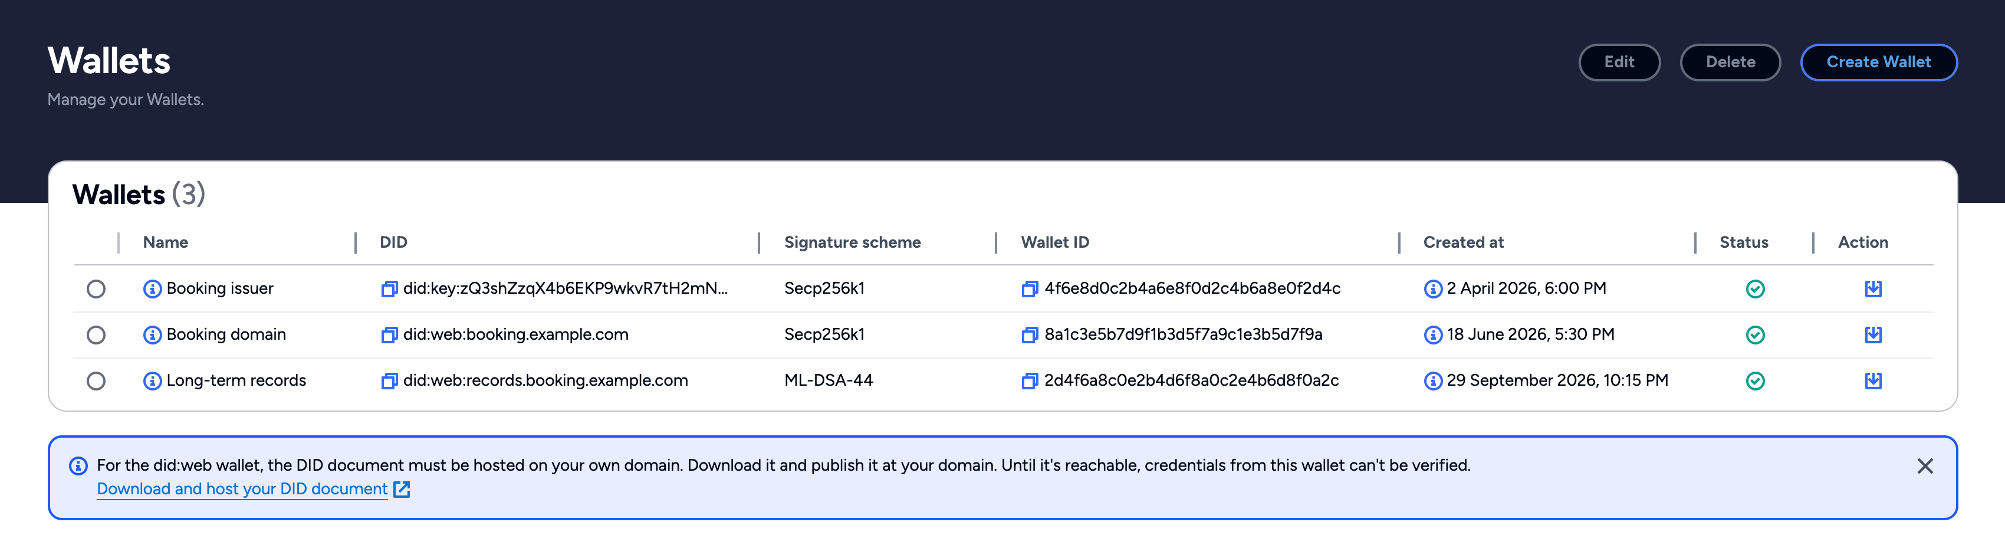Copy wallet ID starting with 2d4f6a8c

[x=1030, y=380]
